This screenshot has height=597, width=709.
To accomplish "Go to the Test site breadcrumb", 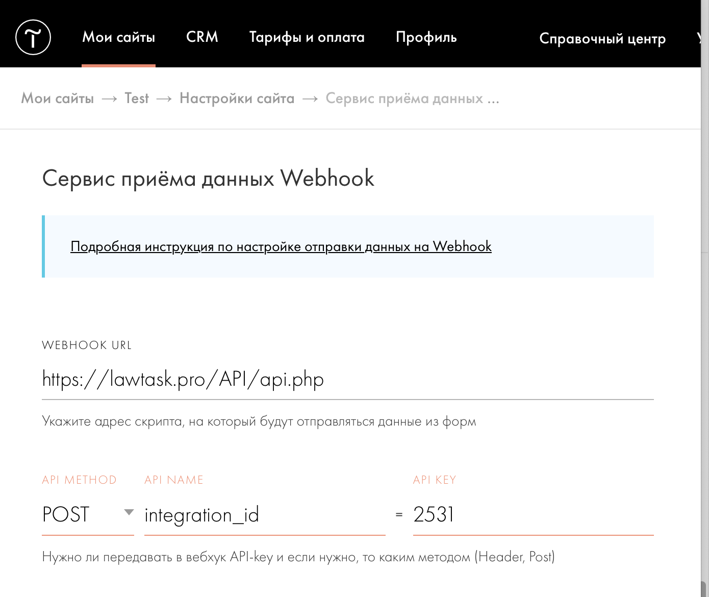I will pyautogui.click(x=137, y=98).
